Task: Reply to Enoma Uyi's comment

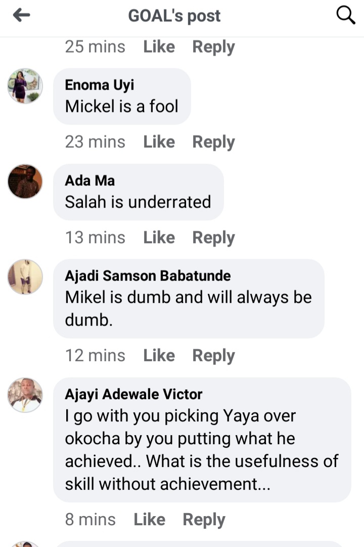Action: coord(213,142)
